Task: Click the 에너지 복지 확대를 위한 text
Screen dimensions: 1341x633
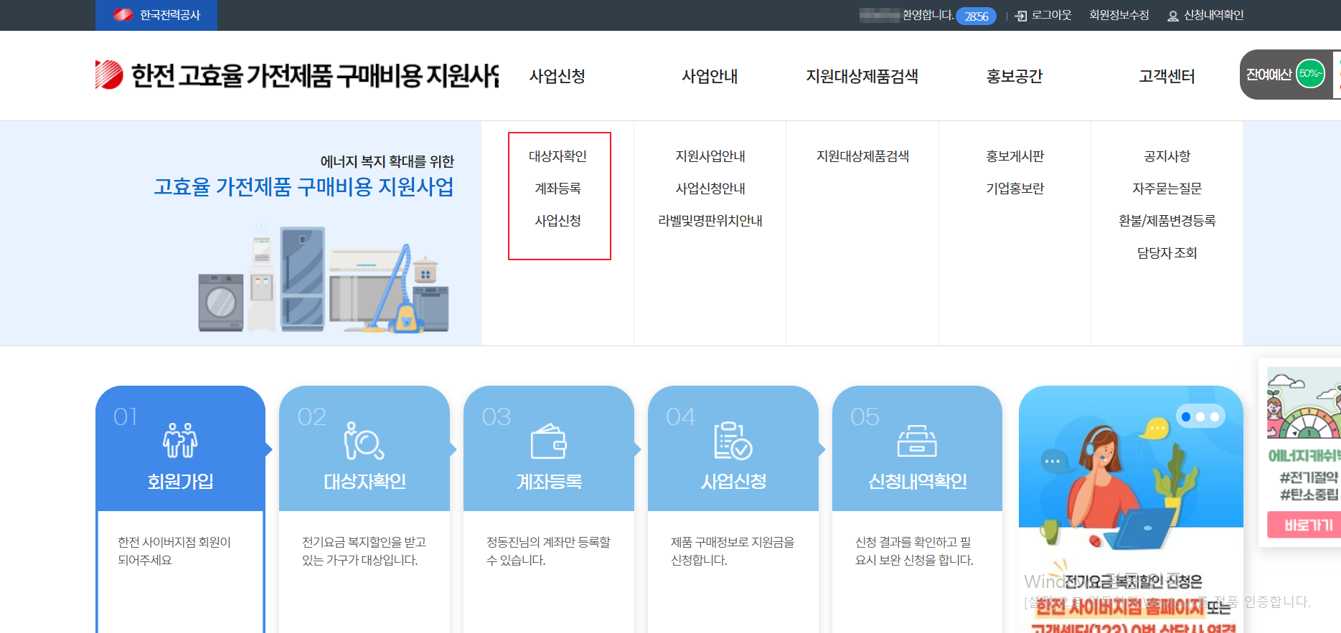Action: coord(387,161)
